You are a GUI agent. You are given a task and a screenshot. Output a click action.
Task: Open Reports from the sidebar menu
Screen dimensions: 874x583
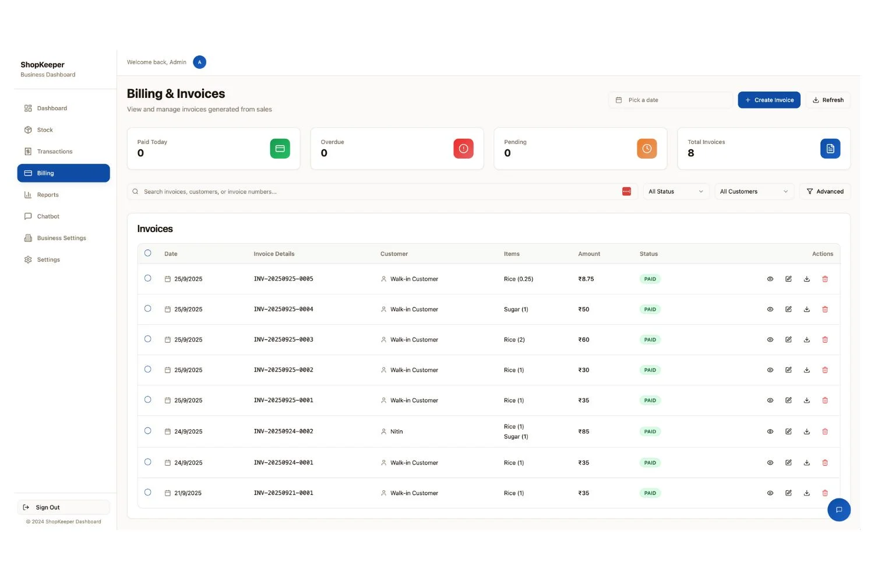point(48,195)
